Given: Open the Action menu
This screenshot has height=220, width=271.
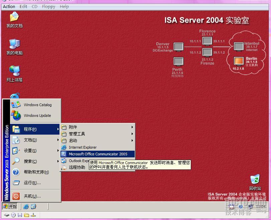Looking at the screenshot, I should coord(9,7).
